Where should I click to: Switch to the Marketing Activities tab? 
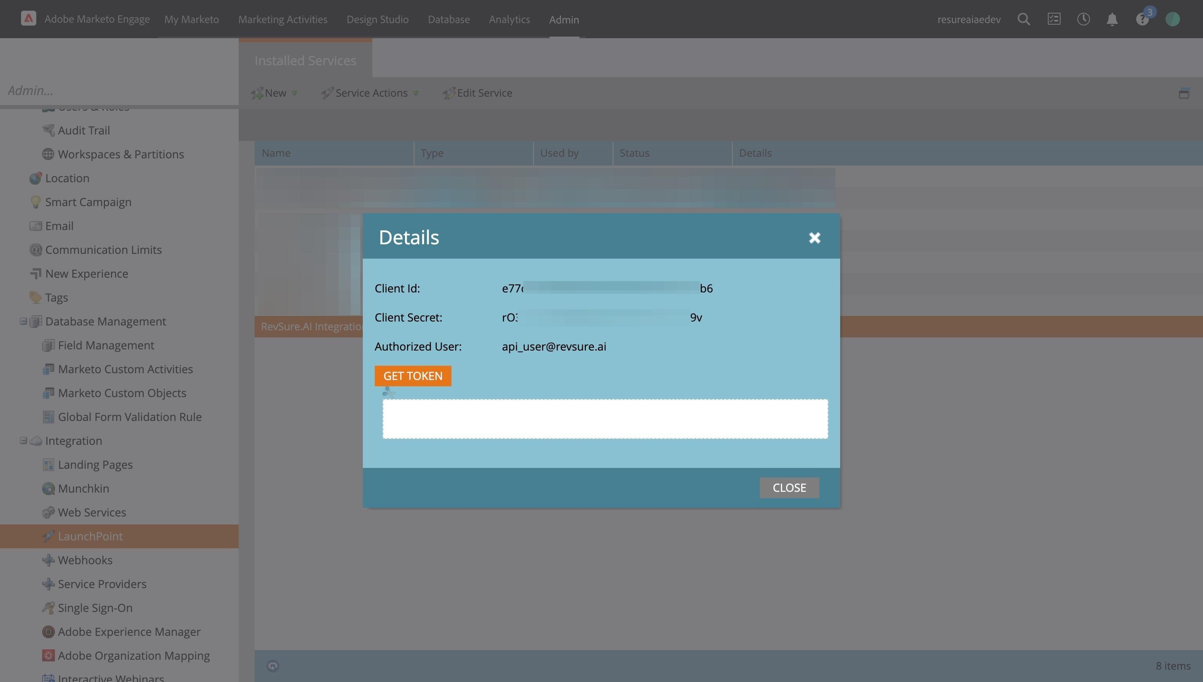tap(282, 19)
